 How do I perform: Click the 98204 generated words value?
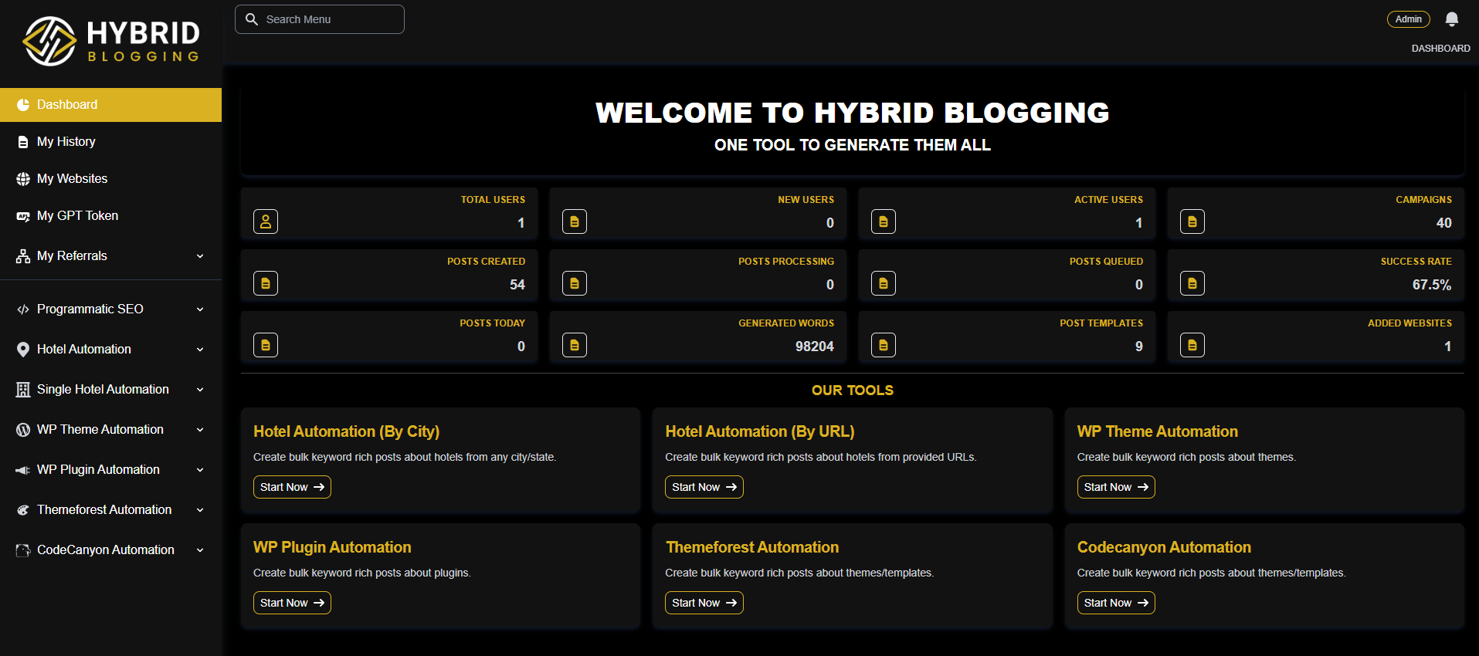point(815,347)
